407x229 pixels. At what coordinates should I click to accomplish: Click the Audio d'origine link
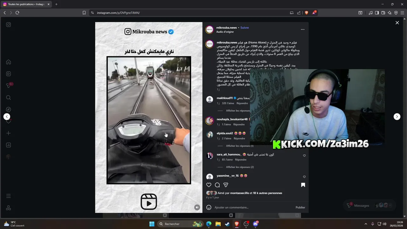[225, 32]
